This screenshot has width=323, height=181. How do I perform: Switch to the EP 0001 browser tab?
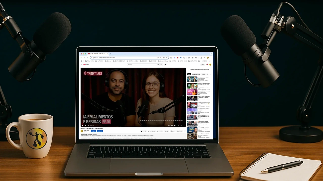tap(98, 54)
